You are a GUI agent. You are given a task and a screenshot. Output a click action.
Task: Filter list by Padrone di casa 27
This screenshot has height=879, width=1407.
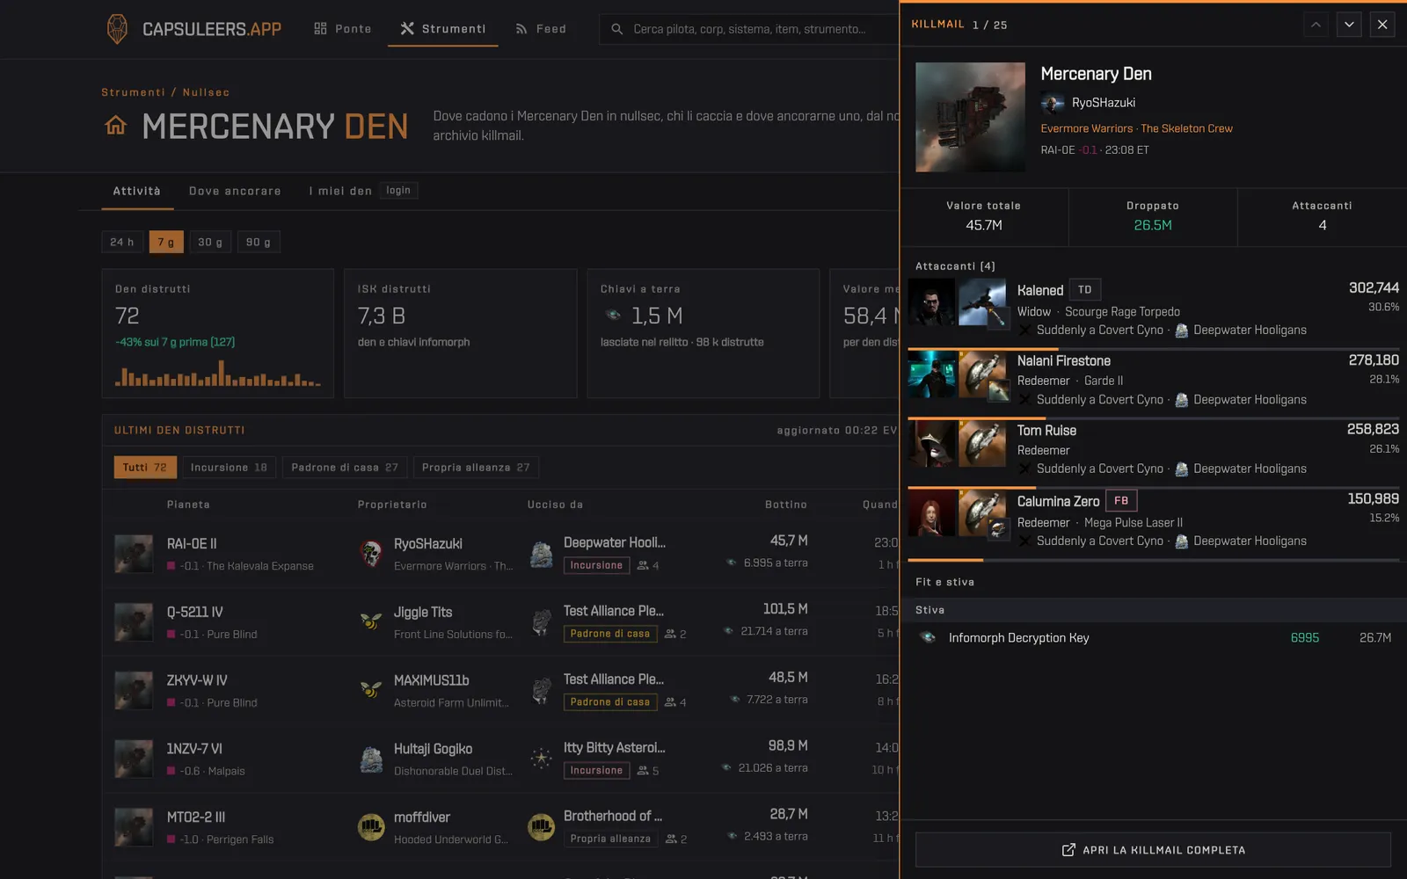click(x=345, y=468)
